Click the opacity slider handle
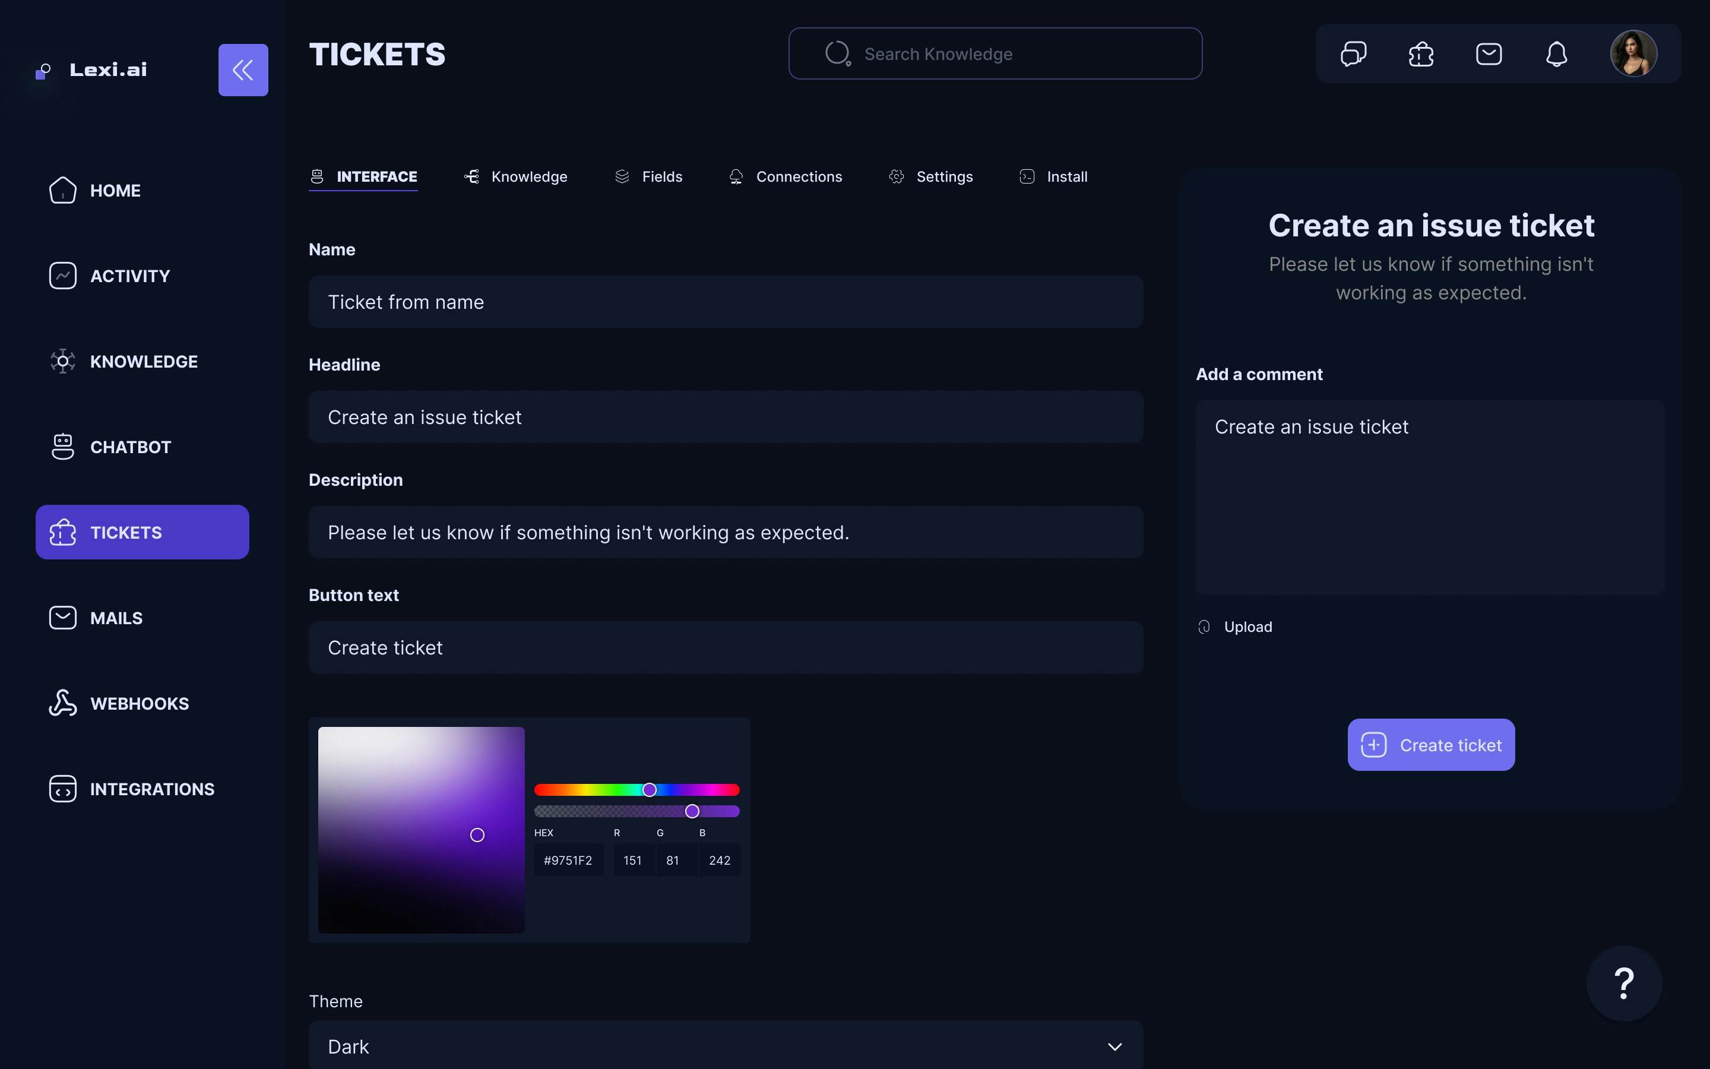 click(x=692, y=811)
